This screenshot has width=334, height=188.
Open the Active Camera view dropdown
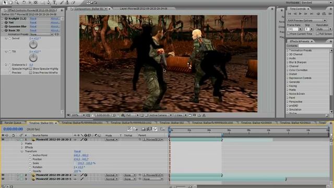(x=160, y=115)
